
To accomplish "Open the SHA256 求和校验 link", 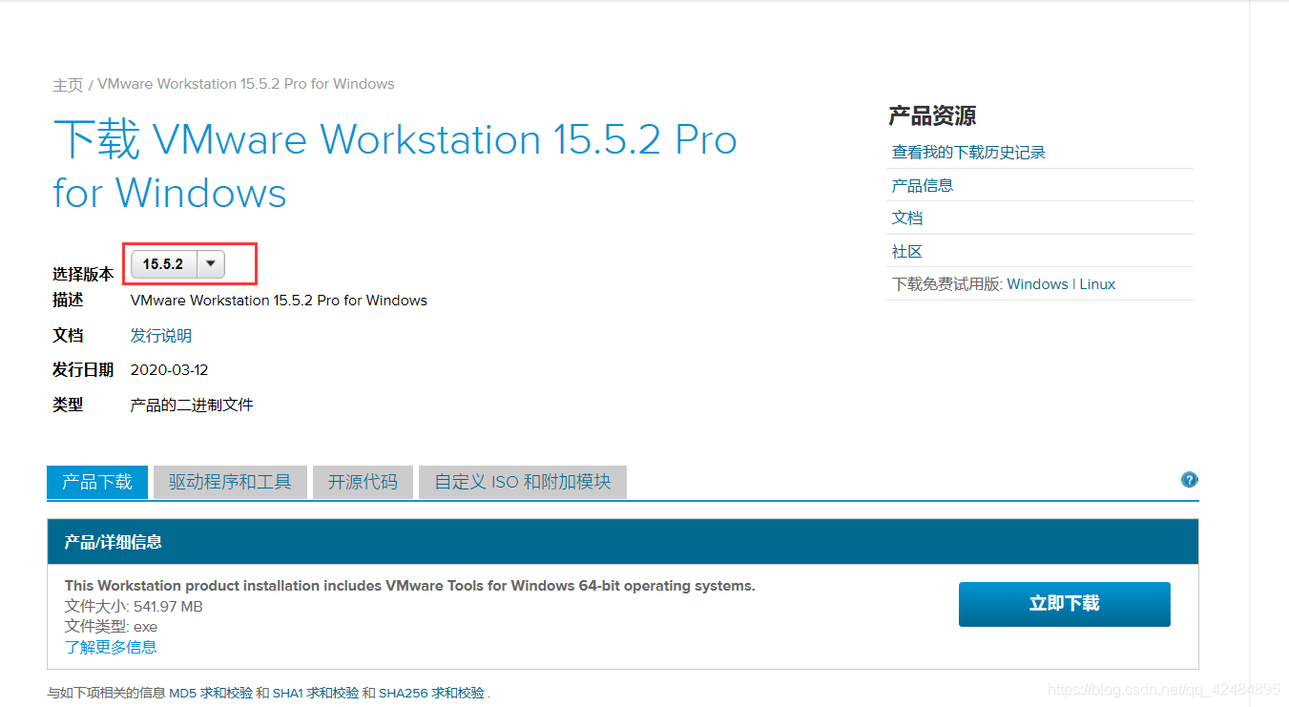I will (431, 693).
